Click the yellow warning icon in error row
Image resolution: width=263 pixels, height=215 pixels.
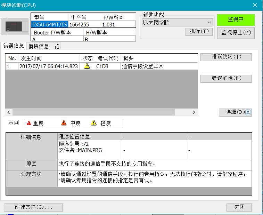click(x=87, y=66)
